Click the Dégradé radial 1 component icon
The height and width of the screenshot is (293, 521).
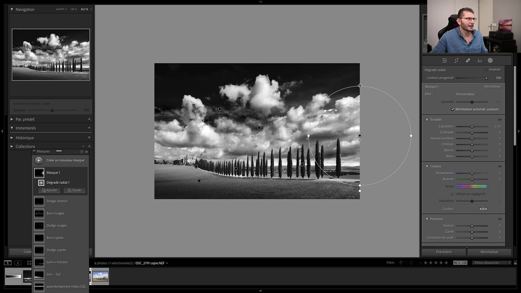click(x=41, y=182)
